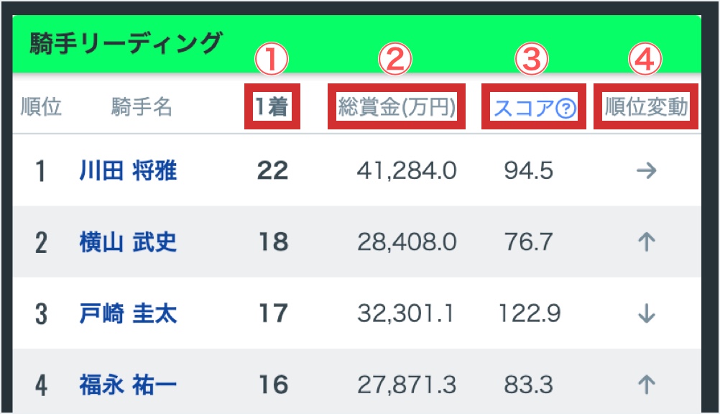Click the score help question mark icon
Viewport: 720px width, 414px height.
[567, 109]
